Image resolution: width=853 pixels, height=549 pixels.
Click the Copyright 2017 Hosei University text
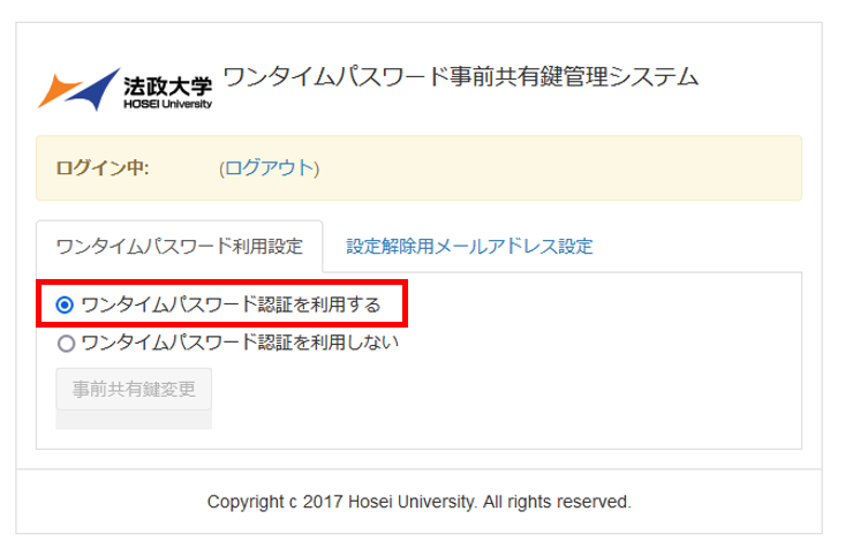click(x=419, y=502)
